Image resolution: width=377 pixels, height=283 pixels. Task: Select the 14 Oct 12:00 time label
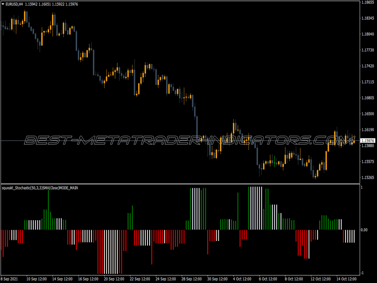[x=346, y=279]
